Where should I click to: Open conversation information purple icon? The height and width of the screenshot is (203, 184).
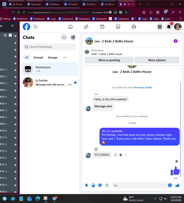pyautogui.click(x=175, y=41)
